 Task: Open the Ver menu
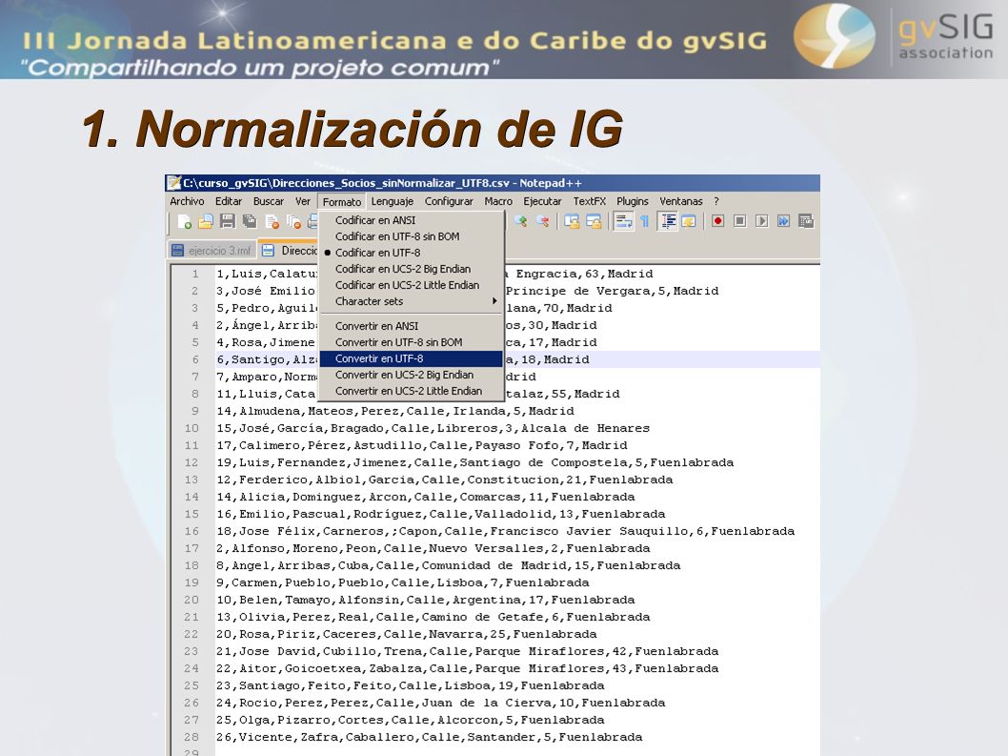tap(303, 201)
